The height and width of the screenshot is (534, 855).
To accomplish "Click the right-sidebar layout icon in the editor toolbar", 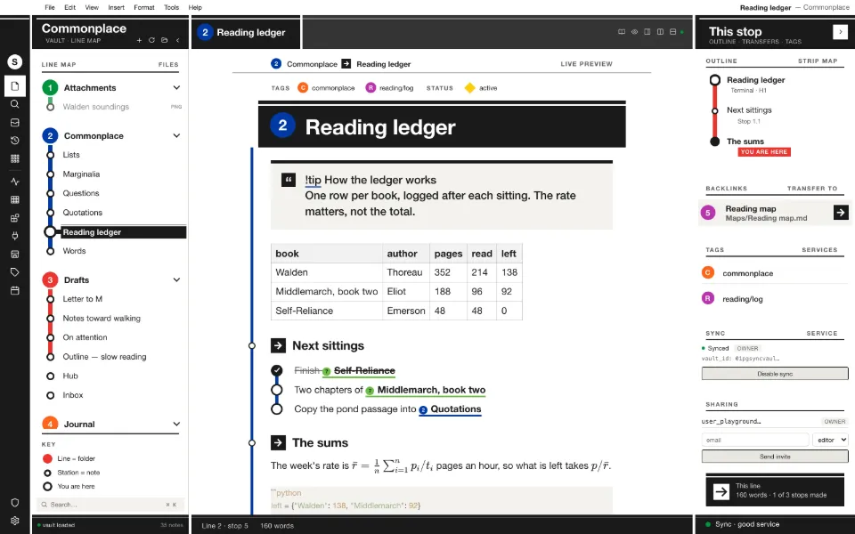I will [x=647, y=32].
